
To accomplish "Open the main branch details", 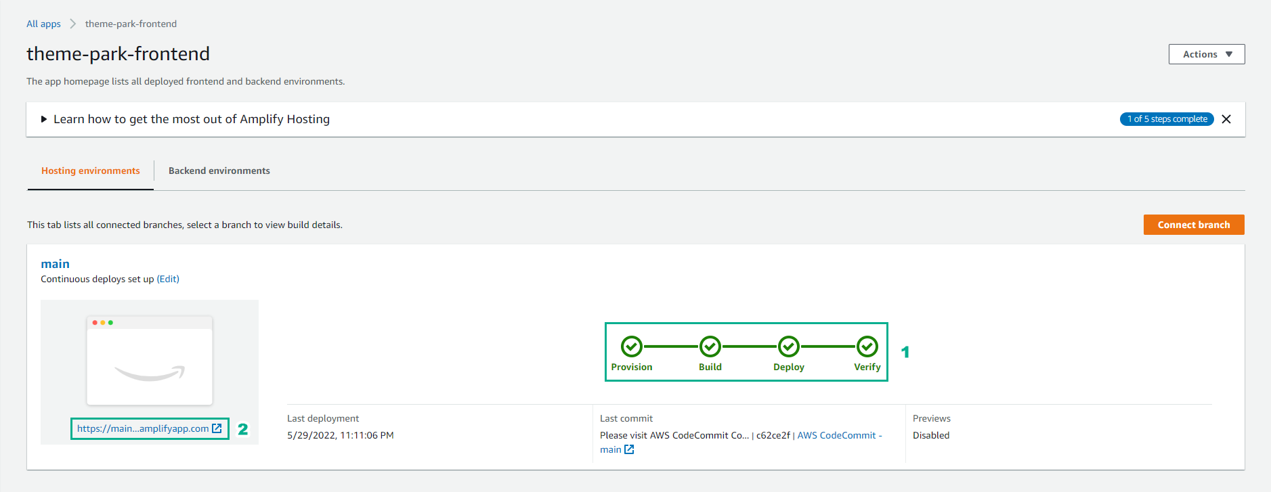I will click(x=55, y=264).
